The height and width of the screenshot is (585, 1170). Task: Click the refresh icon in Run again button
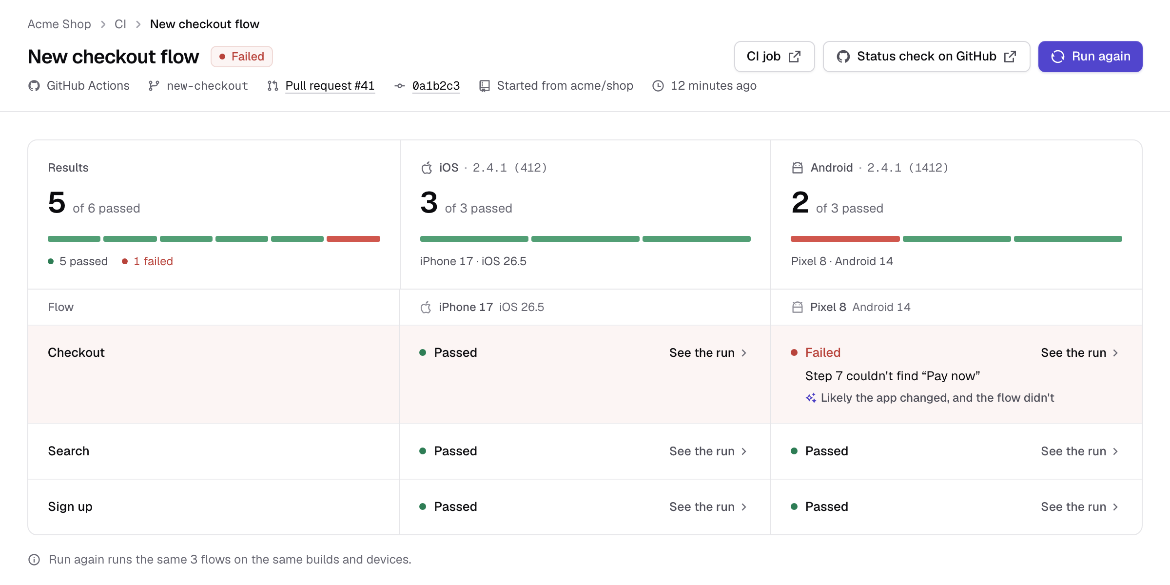point(1058,57)
